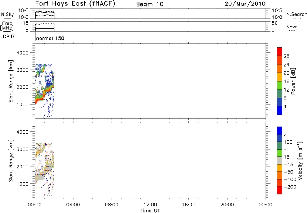Image resolution: width=307 pixels, height=213 pixels.
Task: Pick the light green Velocity bar segment
Action: (280, 153)
